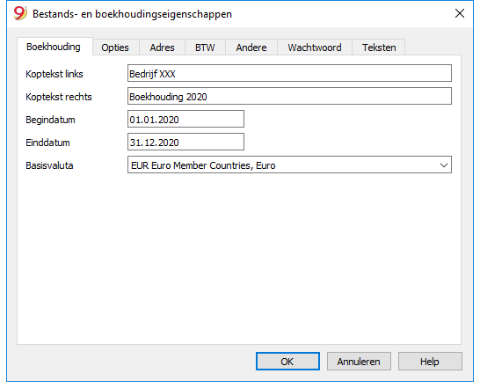Select the Adres tab
Image resolution: width=480 pixels, height=388 pixels.
[162, 48]
